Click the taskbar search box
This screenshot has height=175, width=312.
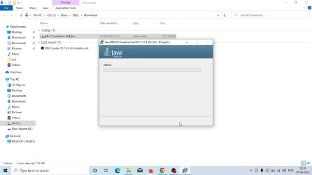[x=50, y=171]
